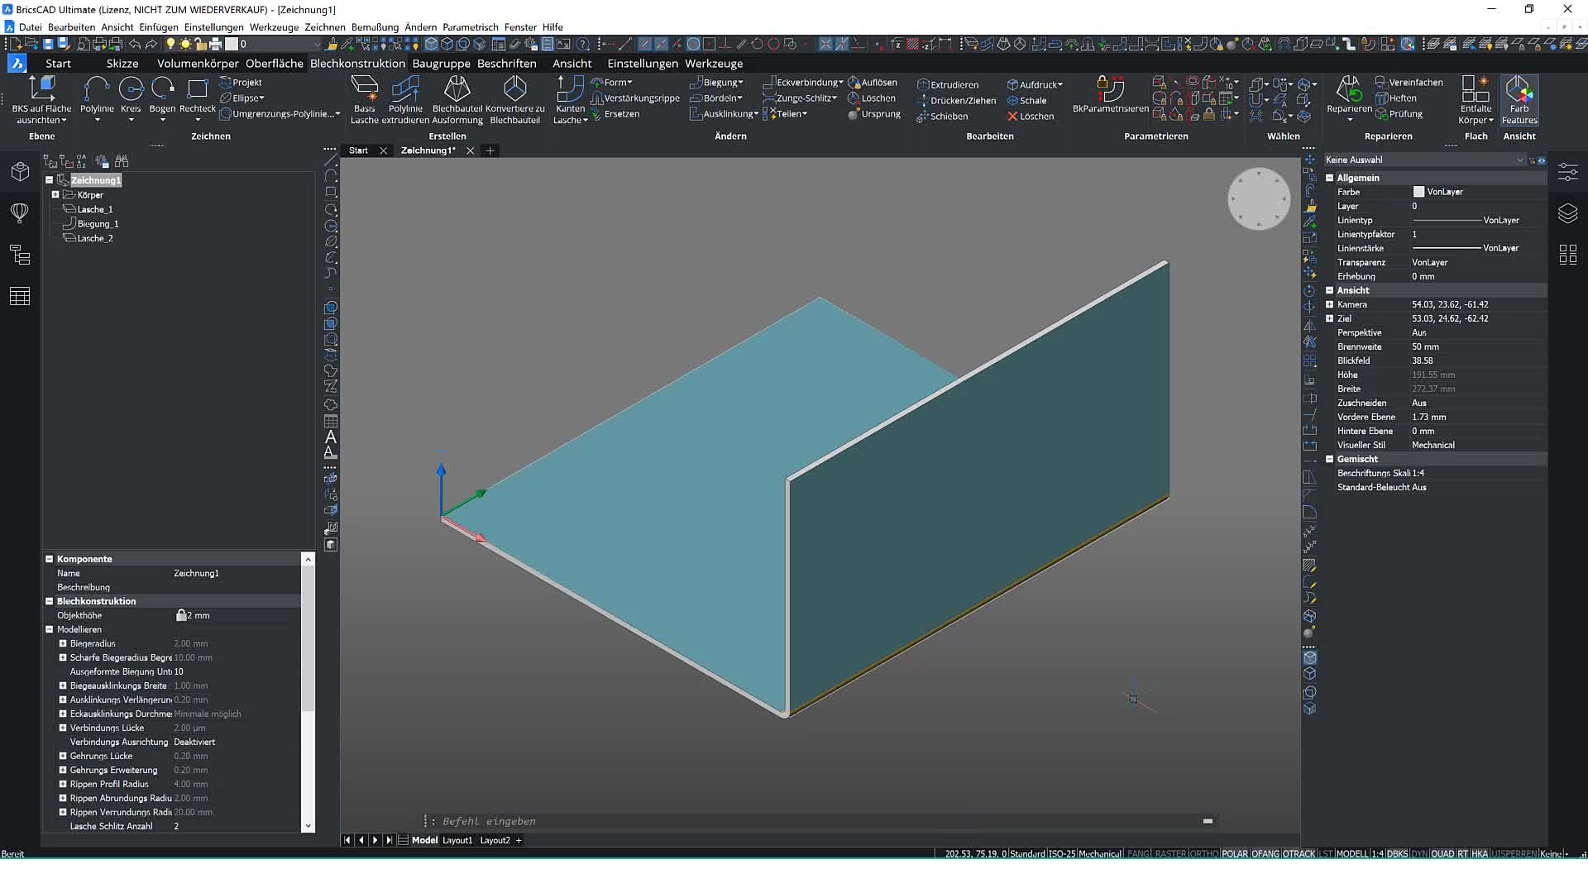Toggle QUAD in status bar

pyautogui.click(x=1442, y=853)
